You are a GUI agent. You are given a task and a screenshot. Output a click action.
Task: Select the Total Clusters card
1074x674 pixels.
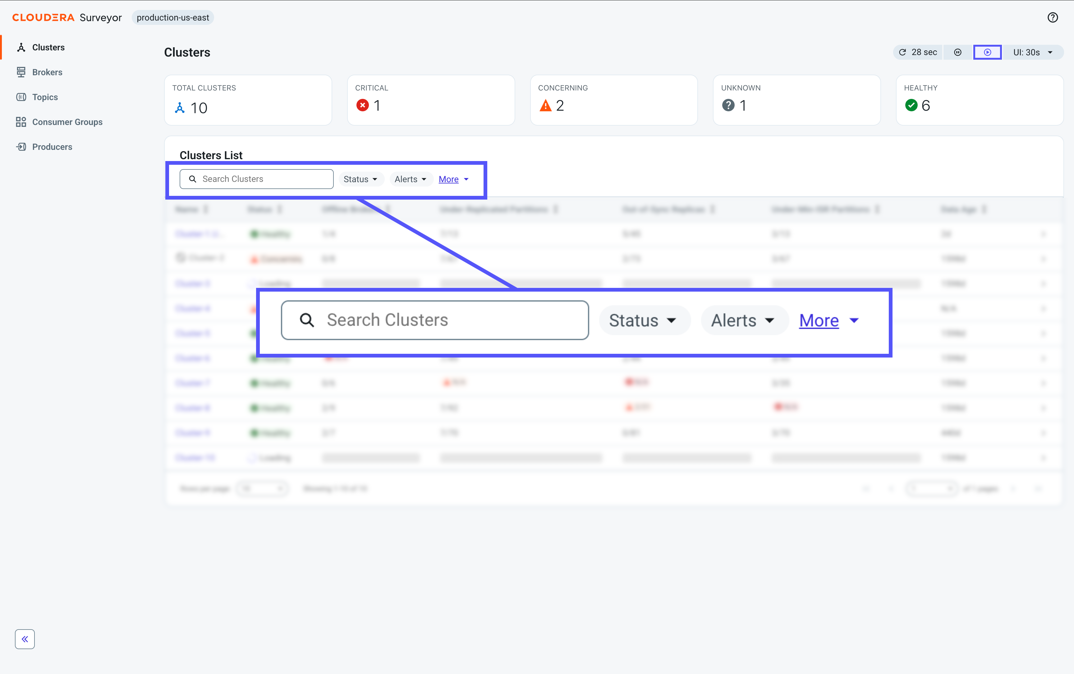[x=248, y=100]
